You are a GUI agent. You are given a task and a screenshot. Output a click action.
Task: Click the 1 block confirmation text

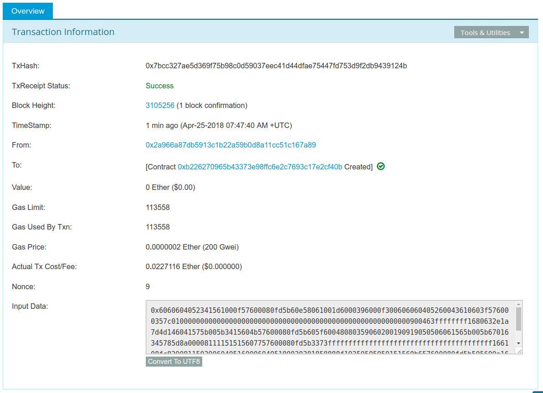[x=212, y=106]
